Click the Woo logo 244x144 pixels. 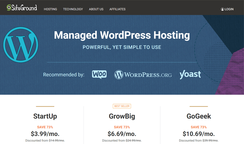coord(99,75)
